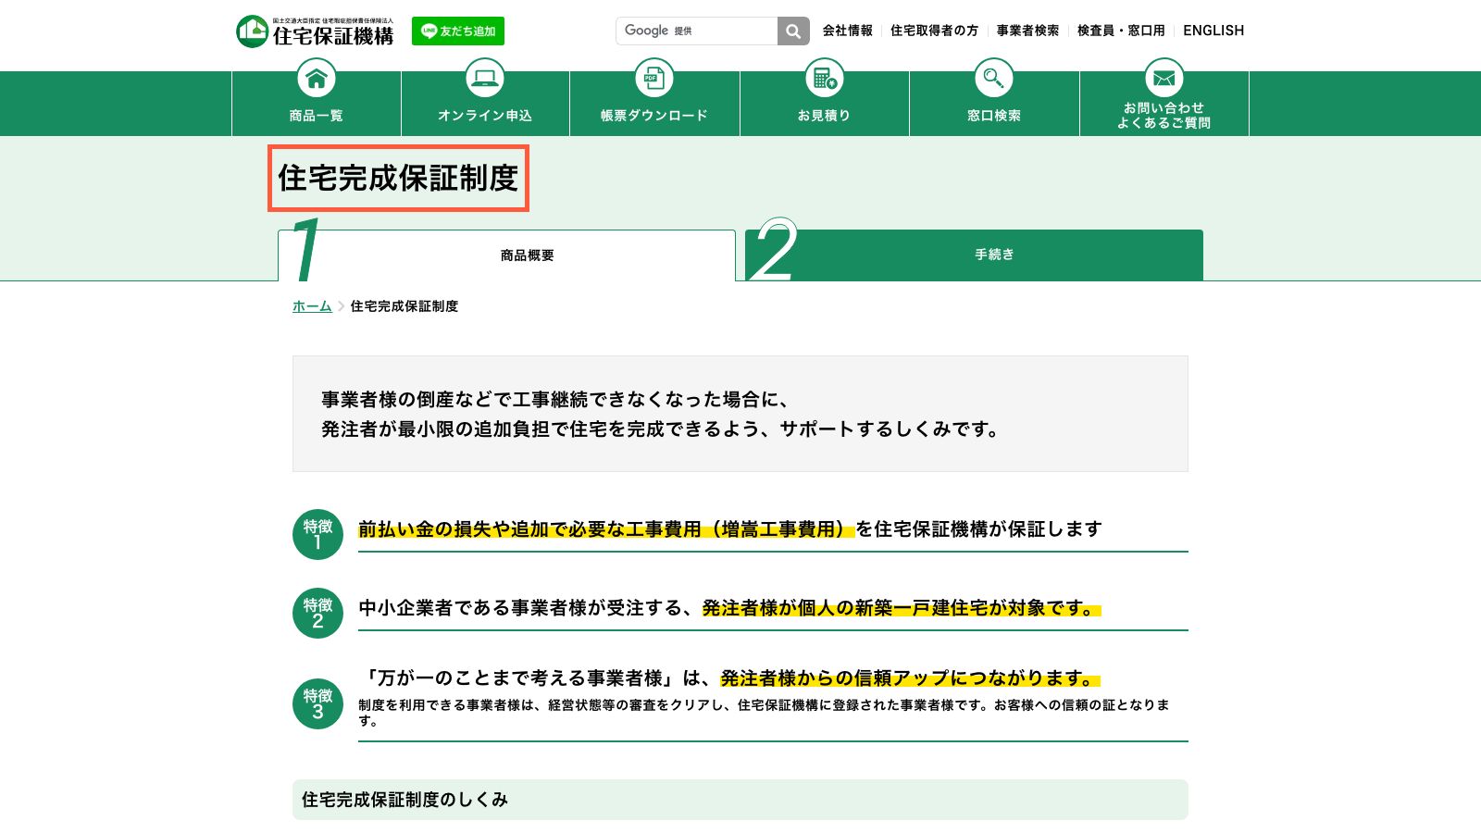1481x833 pixels.
Task: Click the LINE 友だち追加 button
Action: [458, 31]
